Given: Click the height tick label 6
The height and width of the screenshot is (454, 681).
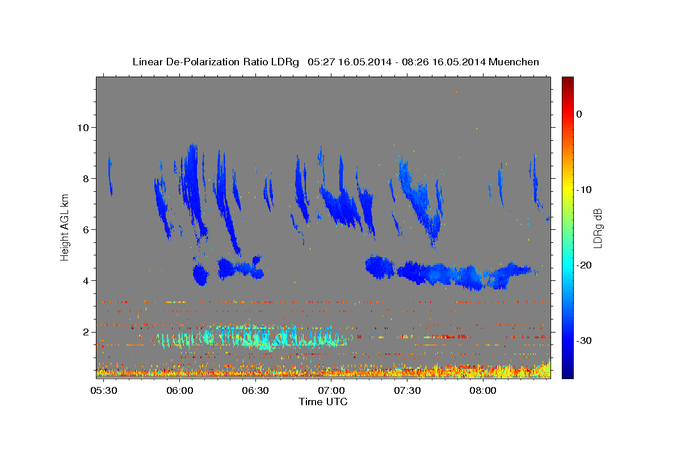Looking at the screenshot, I should pyautogui.click(x=86, y=229).
